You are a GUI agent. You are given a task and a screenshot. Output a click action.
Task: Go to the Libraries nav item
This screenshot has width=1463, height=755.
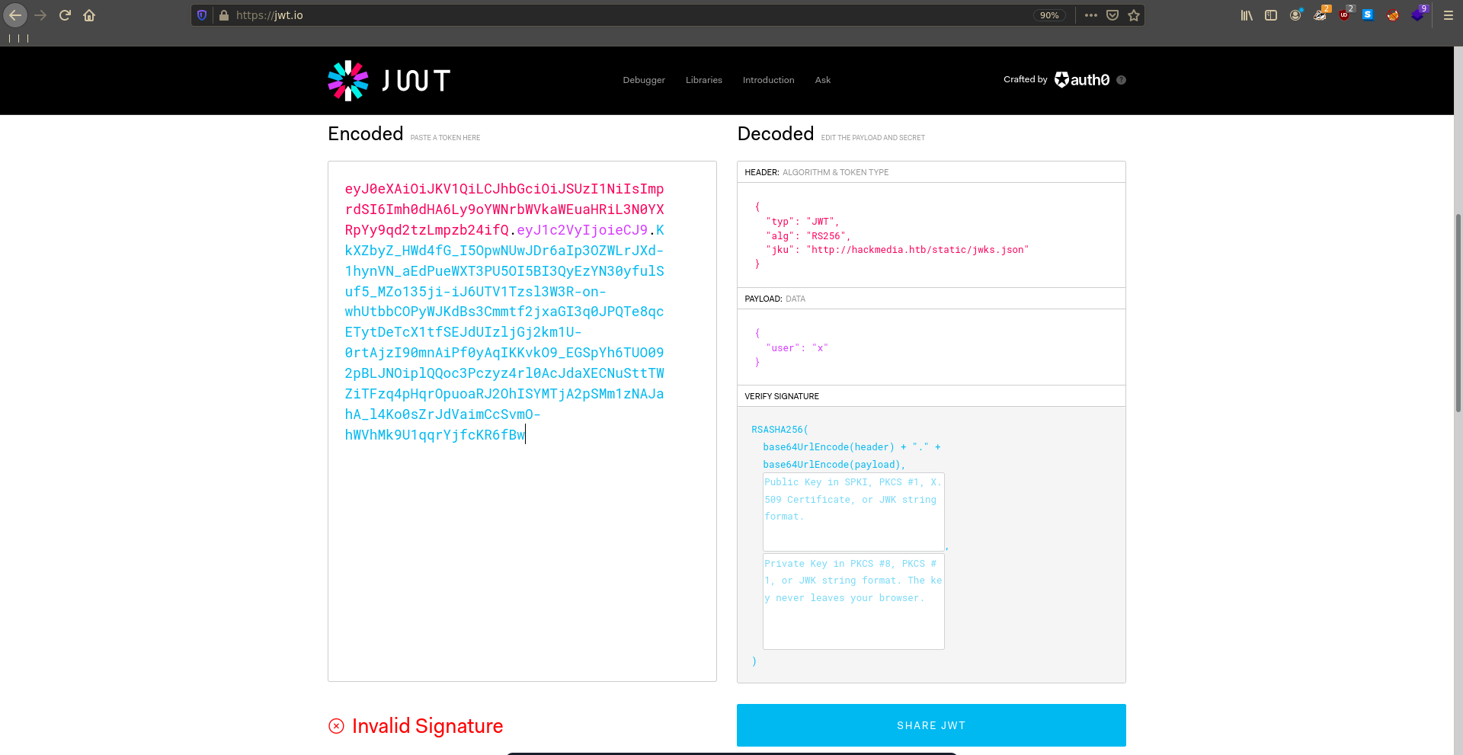(703, 80)
